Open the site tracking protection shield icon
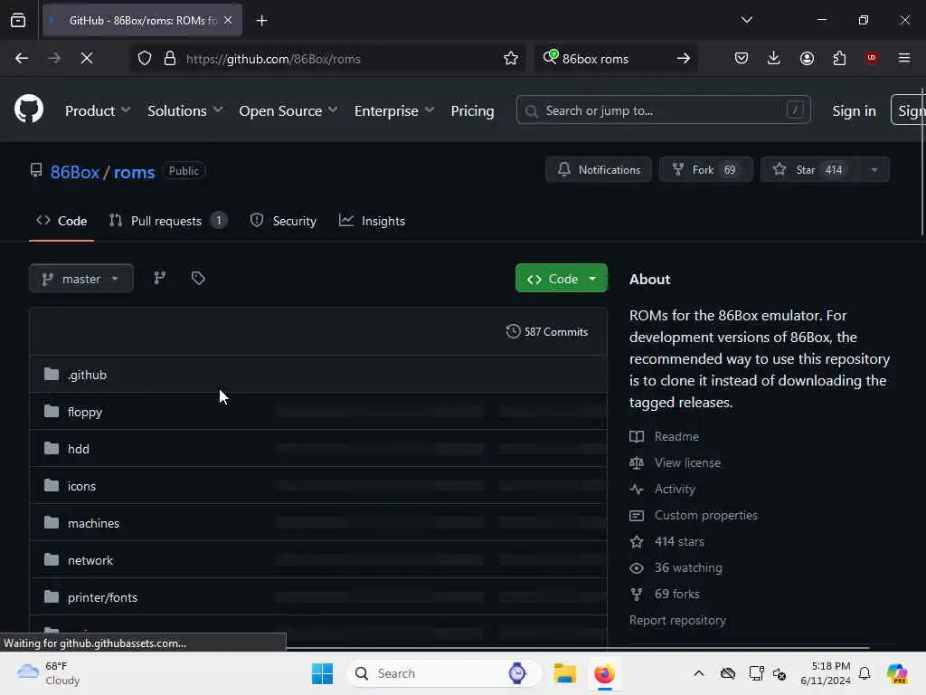 [x=145, y=58]
